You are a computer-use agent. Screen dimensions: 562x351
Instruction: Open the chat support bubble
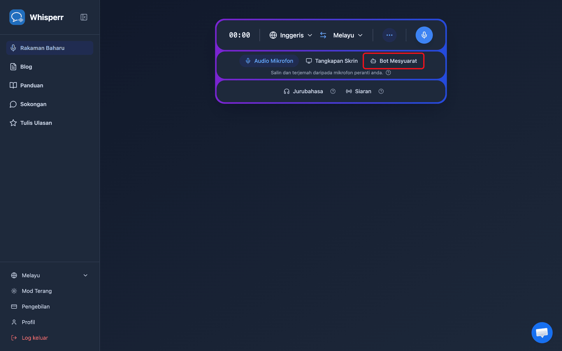coord(542,332)
